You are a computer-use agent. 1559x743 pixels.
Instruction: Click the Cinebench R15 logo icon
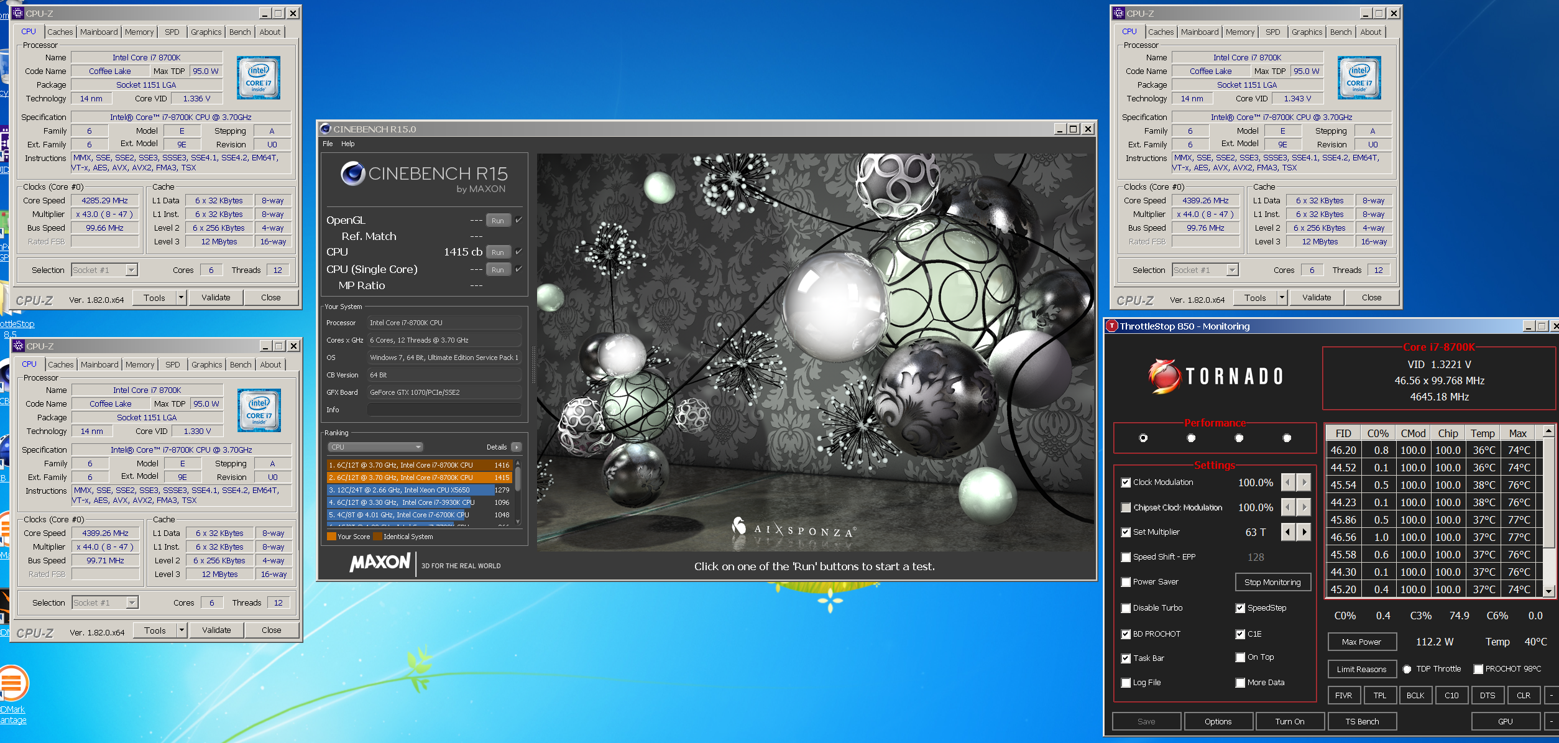coord(352,173)
